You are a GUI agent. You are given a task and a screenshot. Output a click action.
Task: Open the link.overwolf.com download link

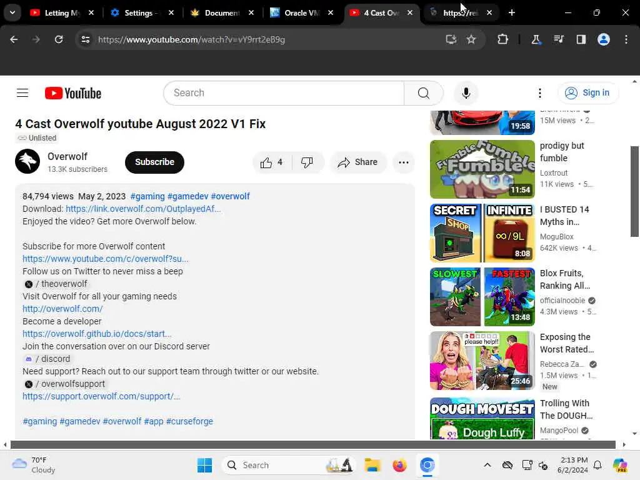point(143,209)
